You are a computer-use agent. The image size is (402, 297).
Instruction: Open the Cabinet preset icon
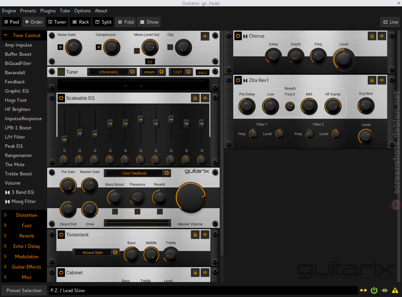click(195, 272)
